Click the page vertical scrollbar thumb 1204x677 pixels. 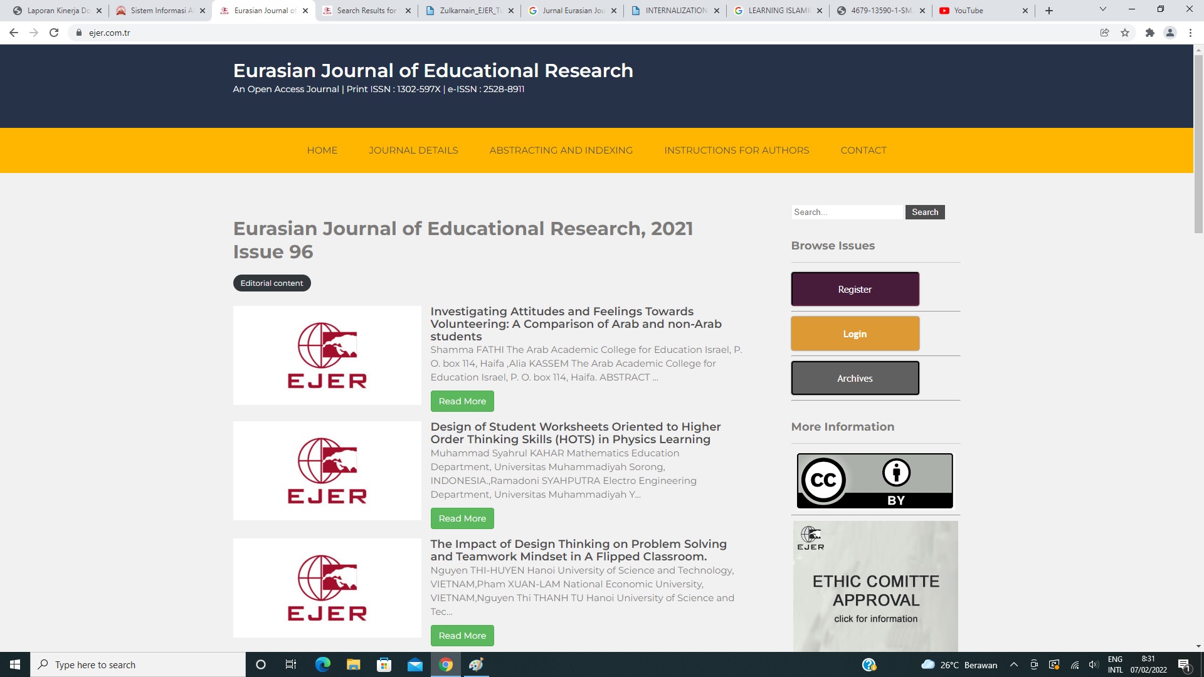[x=1198, y=144]
